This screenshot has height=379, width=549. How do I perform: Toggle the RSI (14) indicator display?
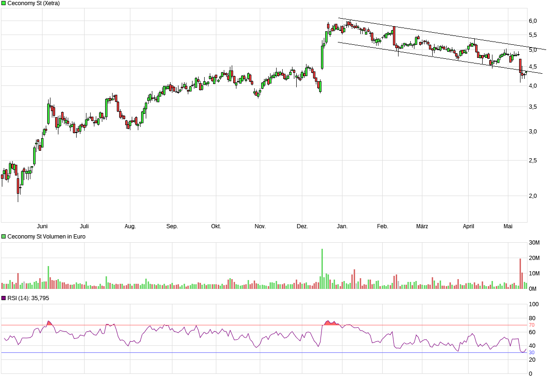[28, 297]
